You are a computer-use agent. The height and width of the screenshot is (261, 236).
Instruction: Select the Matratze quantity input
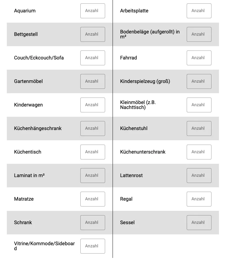click(x=92, y=199)
